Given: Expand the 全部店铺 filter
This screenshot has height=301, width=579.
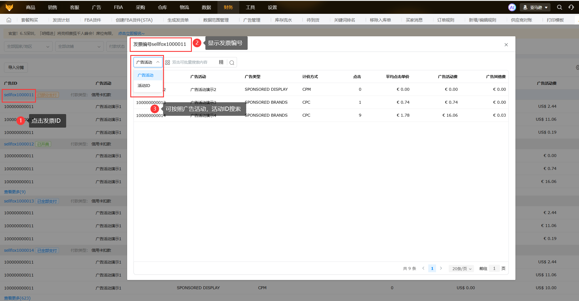Looking at the screenshot, I should click(x=79, y=46).
